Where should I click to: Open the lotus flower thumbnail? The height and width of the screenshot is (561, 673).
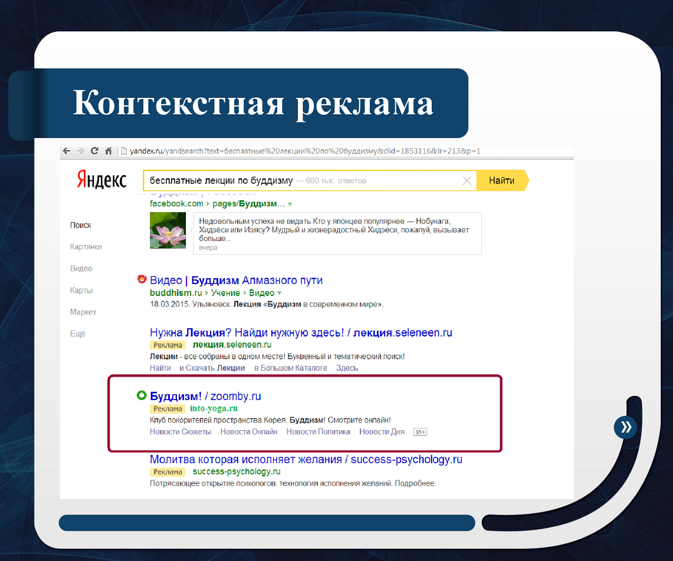168,230
